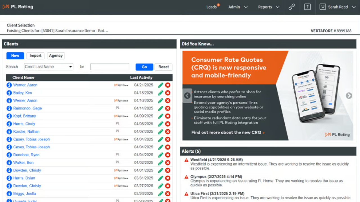Reset the client search
The image size is (360, 202).
pos(163,67)
